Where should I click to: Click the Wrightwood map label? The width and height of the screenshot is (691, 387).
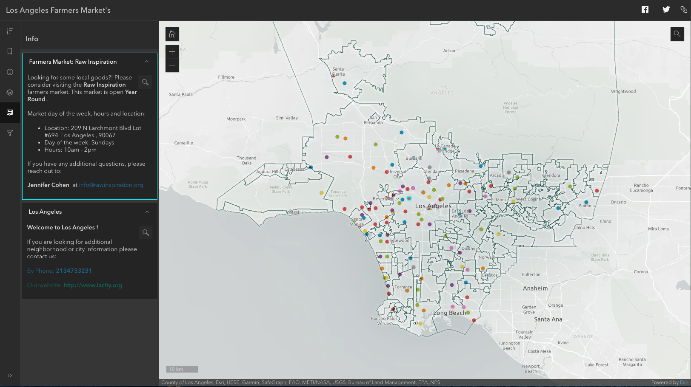coord(623,92)
